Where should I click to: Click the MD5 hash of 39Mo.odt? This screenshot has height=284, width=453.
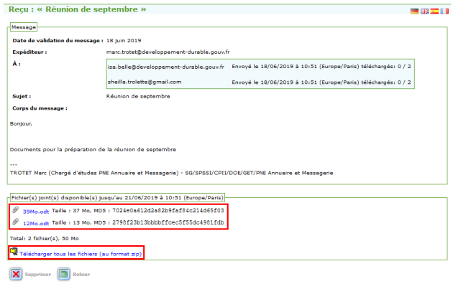pyautogui.click(x=168, y=210)
